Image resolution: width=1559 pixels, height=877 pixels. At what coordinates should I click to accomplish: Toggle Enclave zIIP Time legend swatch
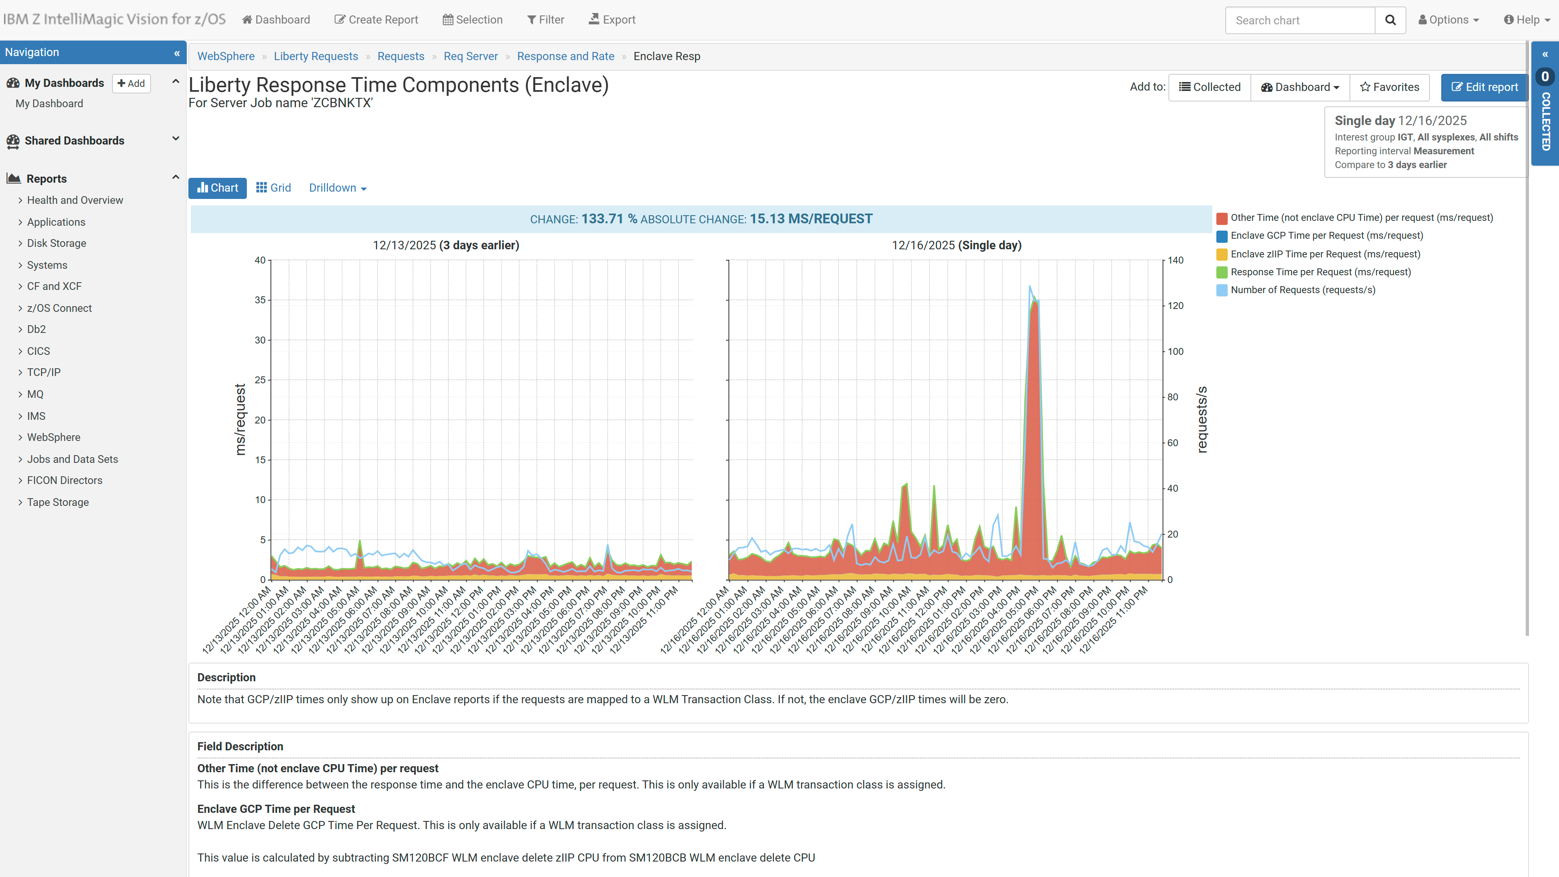[1222, 254]
